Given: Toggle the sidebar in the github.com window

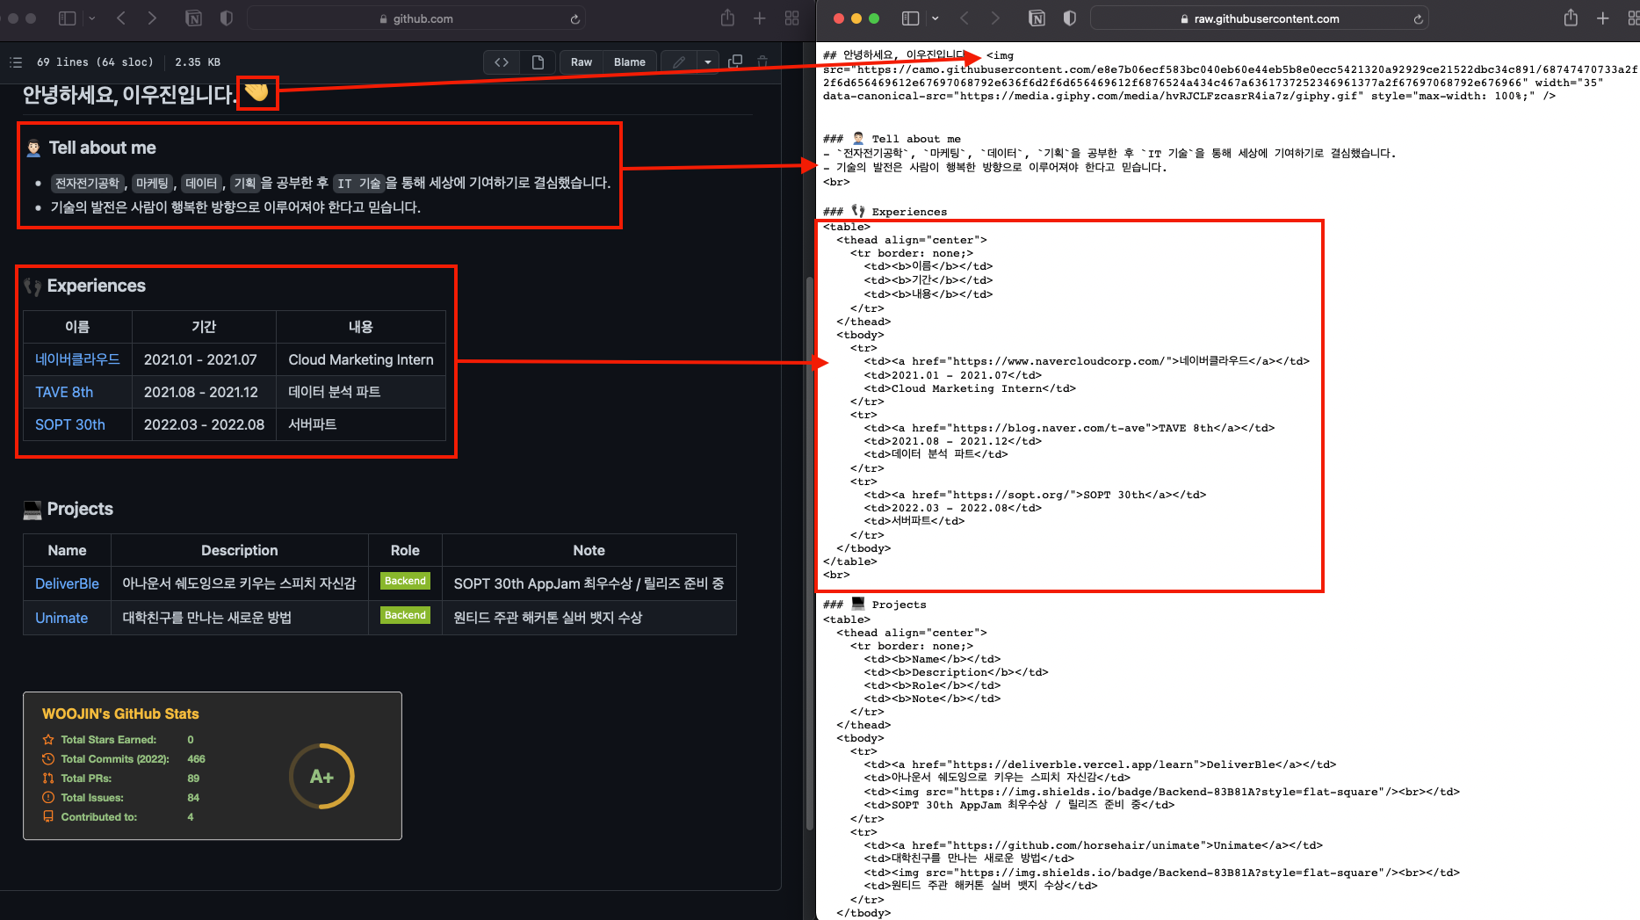Looking at the screenshot, I should (x=67, y=18).
